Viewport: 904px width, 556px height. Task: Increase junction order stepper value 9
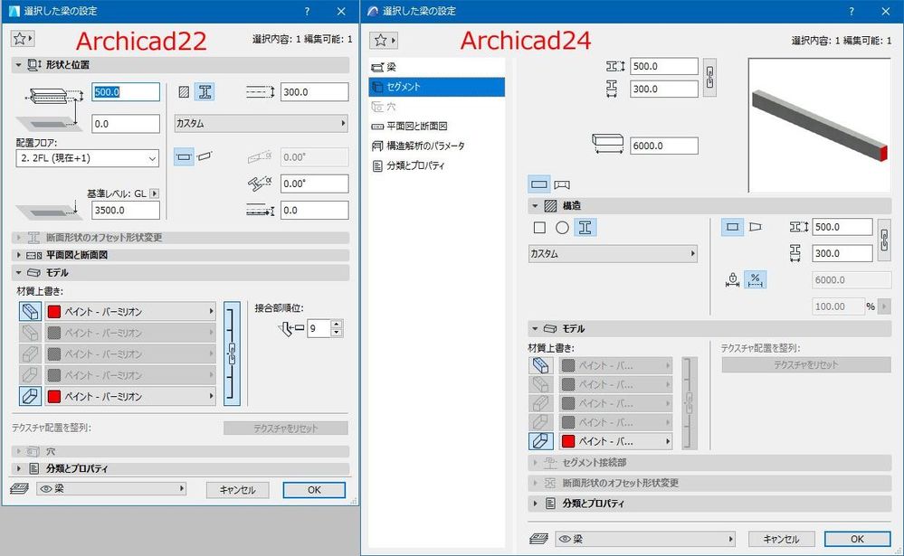(337, 325)
